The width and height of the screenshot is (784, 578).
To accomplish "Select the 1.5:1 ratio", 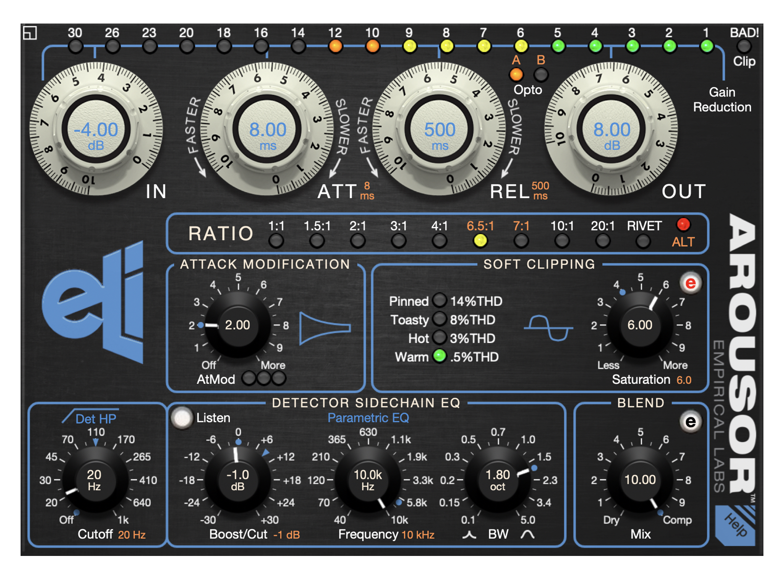I will [317, 241].
